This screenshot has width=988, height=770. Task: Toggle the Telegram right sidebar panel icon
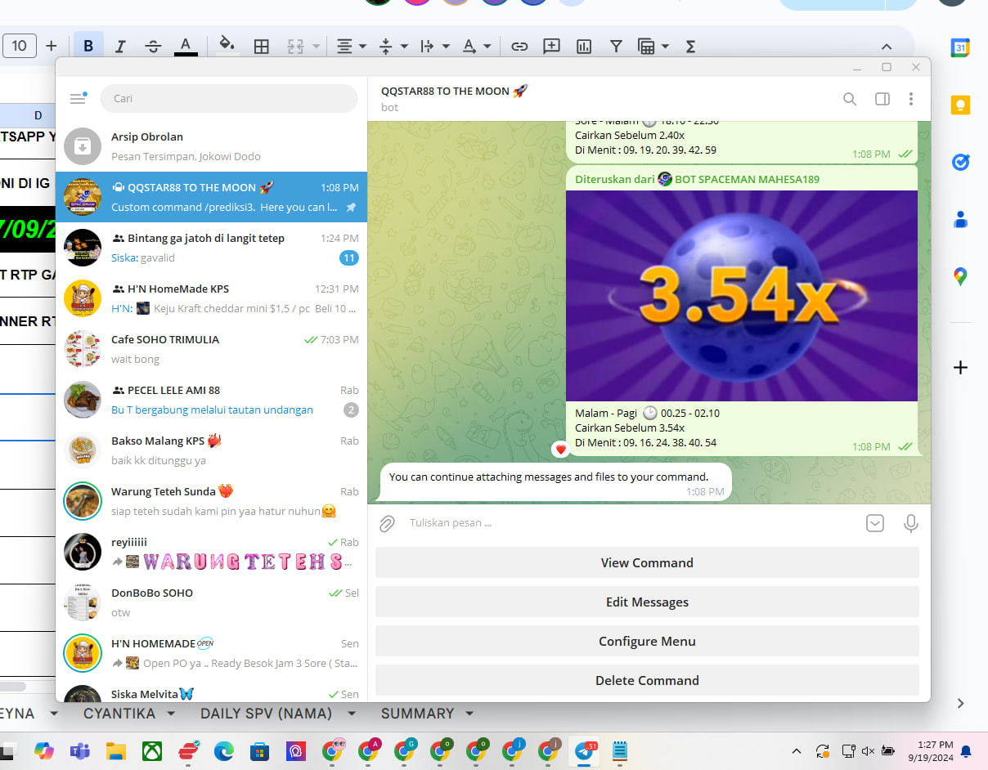(x=882, y=99)
